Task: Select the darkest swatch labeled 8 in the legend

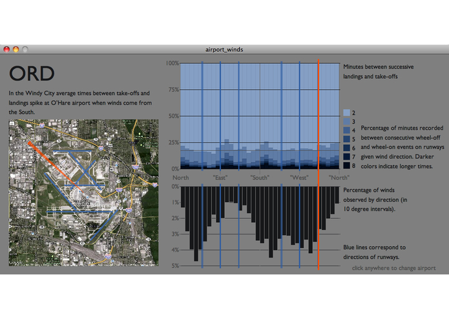Action: [x=346, y=165]
